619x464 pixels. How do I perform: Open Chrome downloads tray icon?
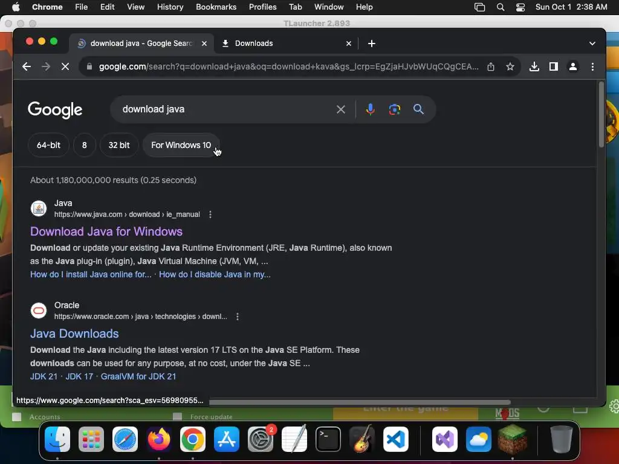click(534, 66)
